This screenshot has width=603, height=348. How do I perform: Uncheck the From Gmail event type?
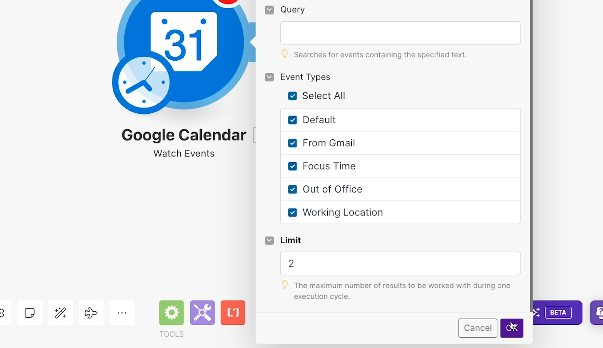[x=293, y=143]
